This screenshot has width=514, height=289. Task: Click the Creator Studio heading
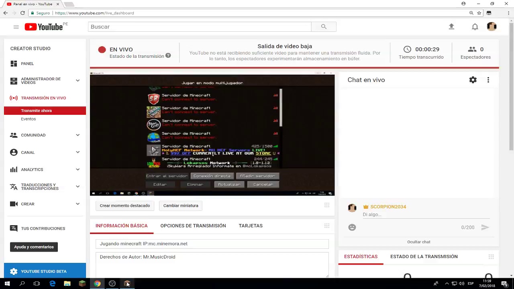point(31,49)
